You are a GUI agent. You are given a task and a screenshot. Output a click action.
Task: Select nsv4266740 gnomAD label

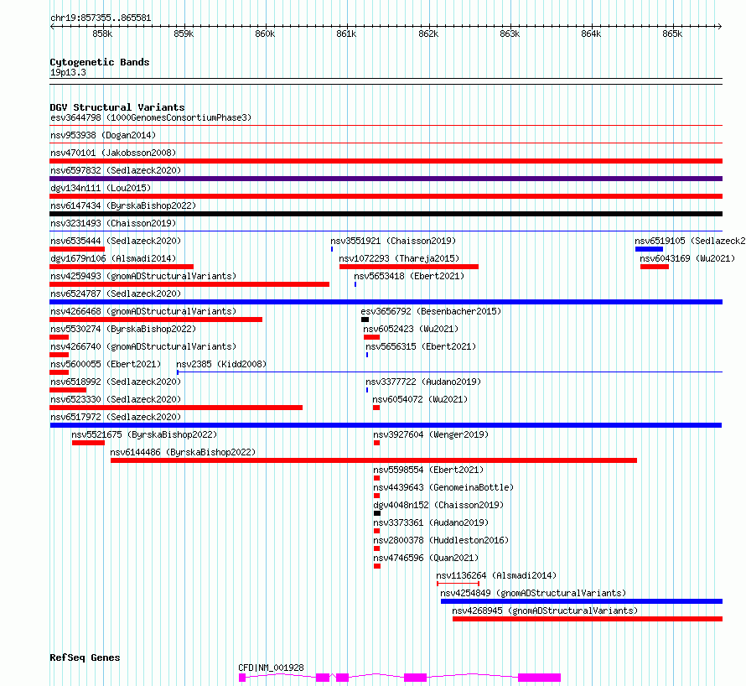click(x=143, y=346)
